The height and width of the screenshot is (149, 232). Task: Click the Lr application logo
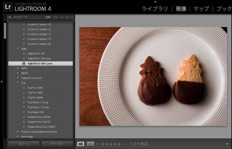coord(8,7)
